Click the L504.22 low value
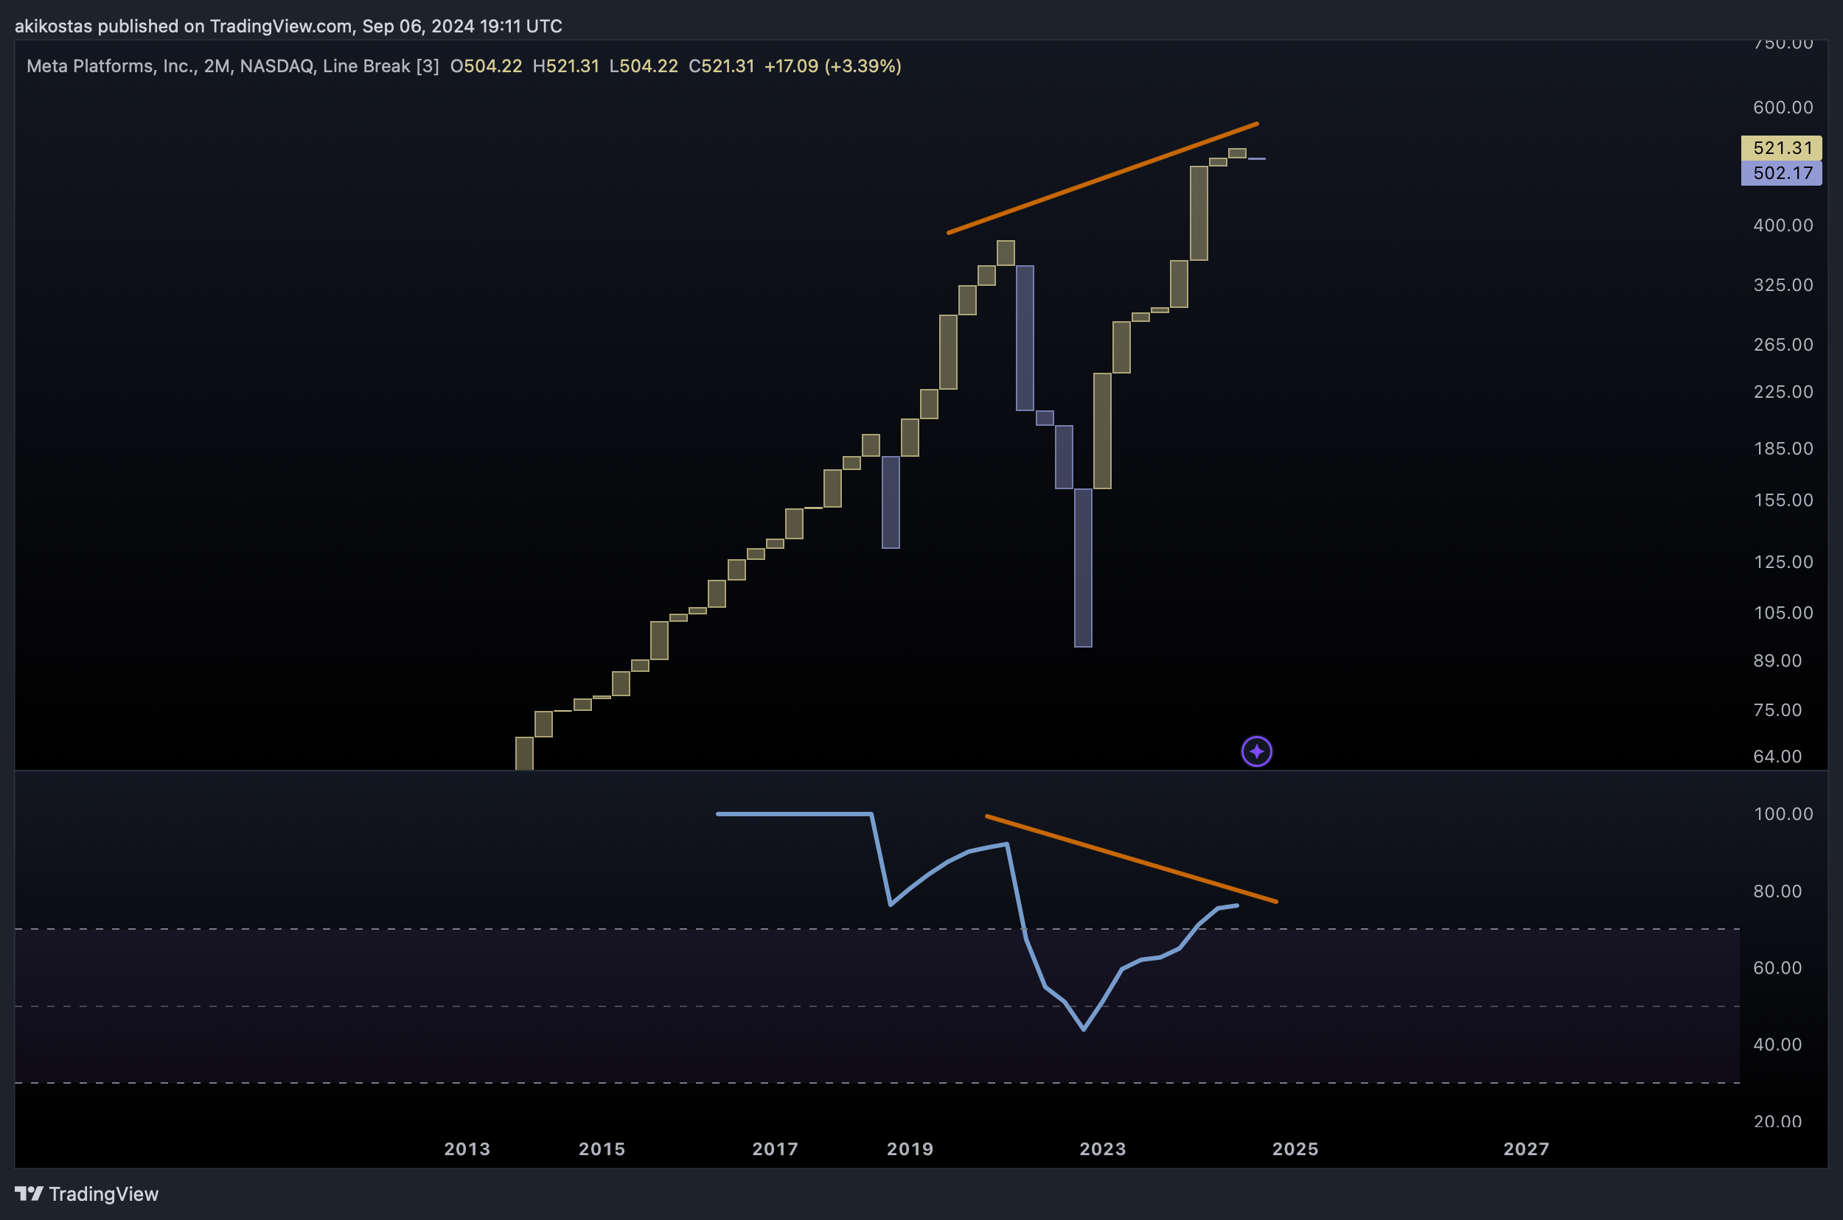The height and width of the screenshot is (1220, 1843). click(x=643, y=66)
